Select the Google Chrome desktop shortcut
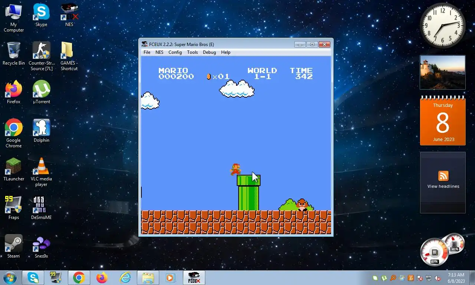This screenshot has height=285, width=475. coord(14,134)
